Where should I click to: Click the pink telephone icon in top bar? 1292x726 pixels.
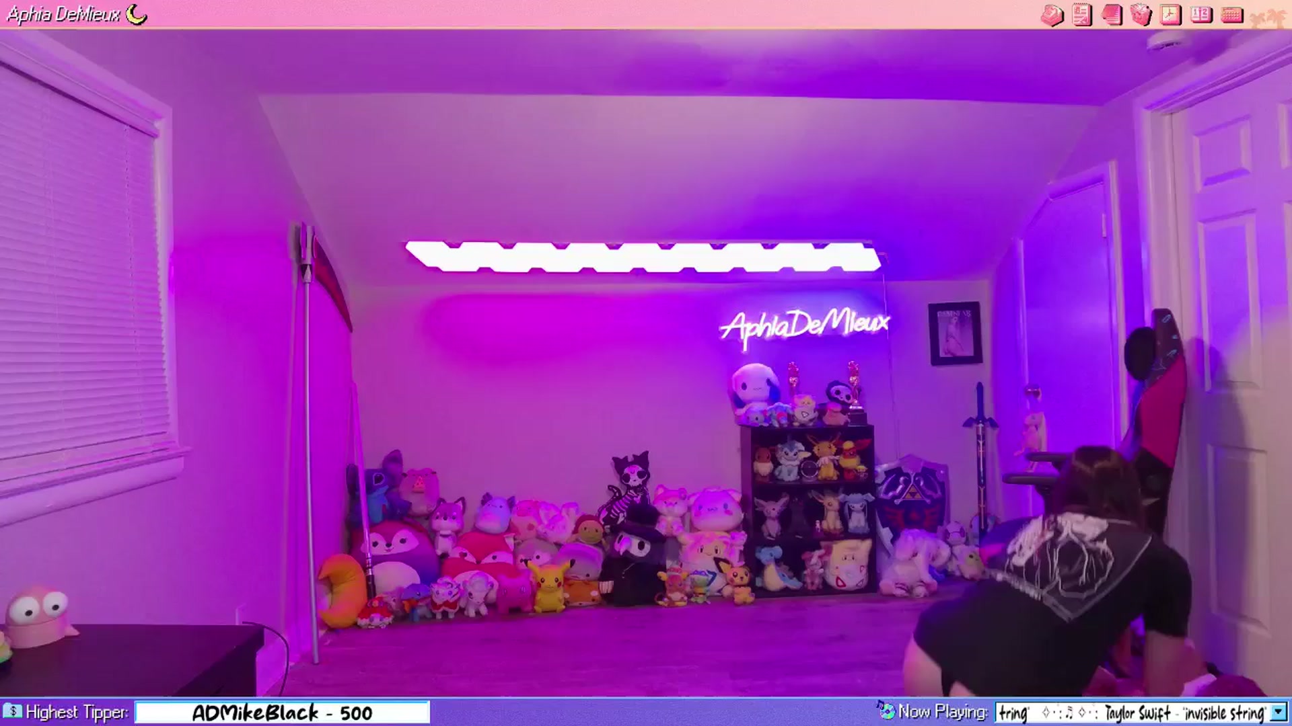click(1052, 15)
